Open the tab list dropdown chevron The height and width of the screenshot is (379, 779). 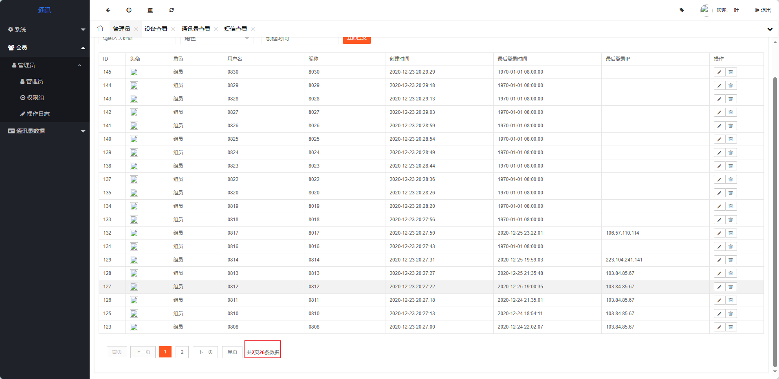pyautogui.click(x=770, y=29)
